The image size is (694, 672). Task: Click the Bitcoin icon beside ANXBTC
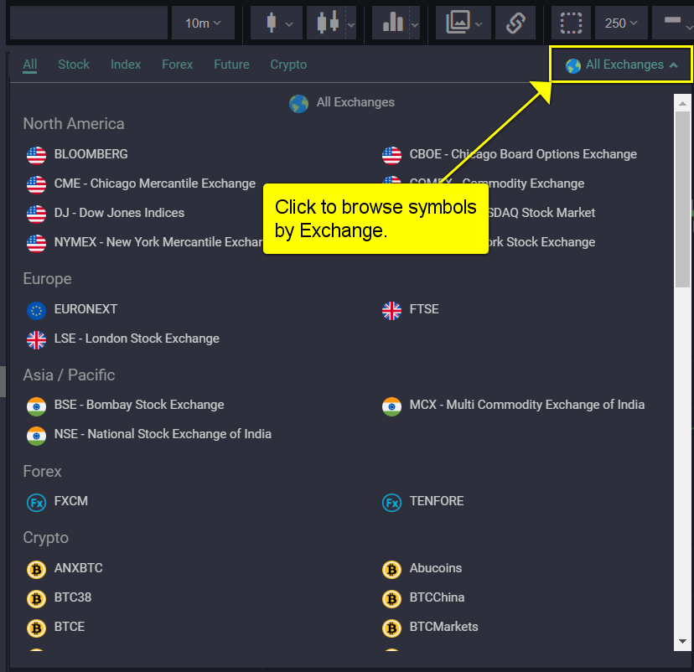point(36,569)
